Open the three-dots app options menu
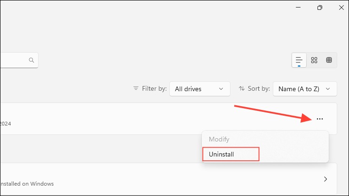 [320, 119]
